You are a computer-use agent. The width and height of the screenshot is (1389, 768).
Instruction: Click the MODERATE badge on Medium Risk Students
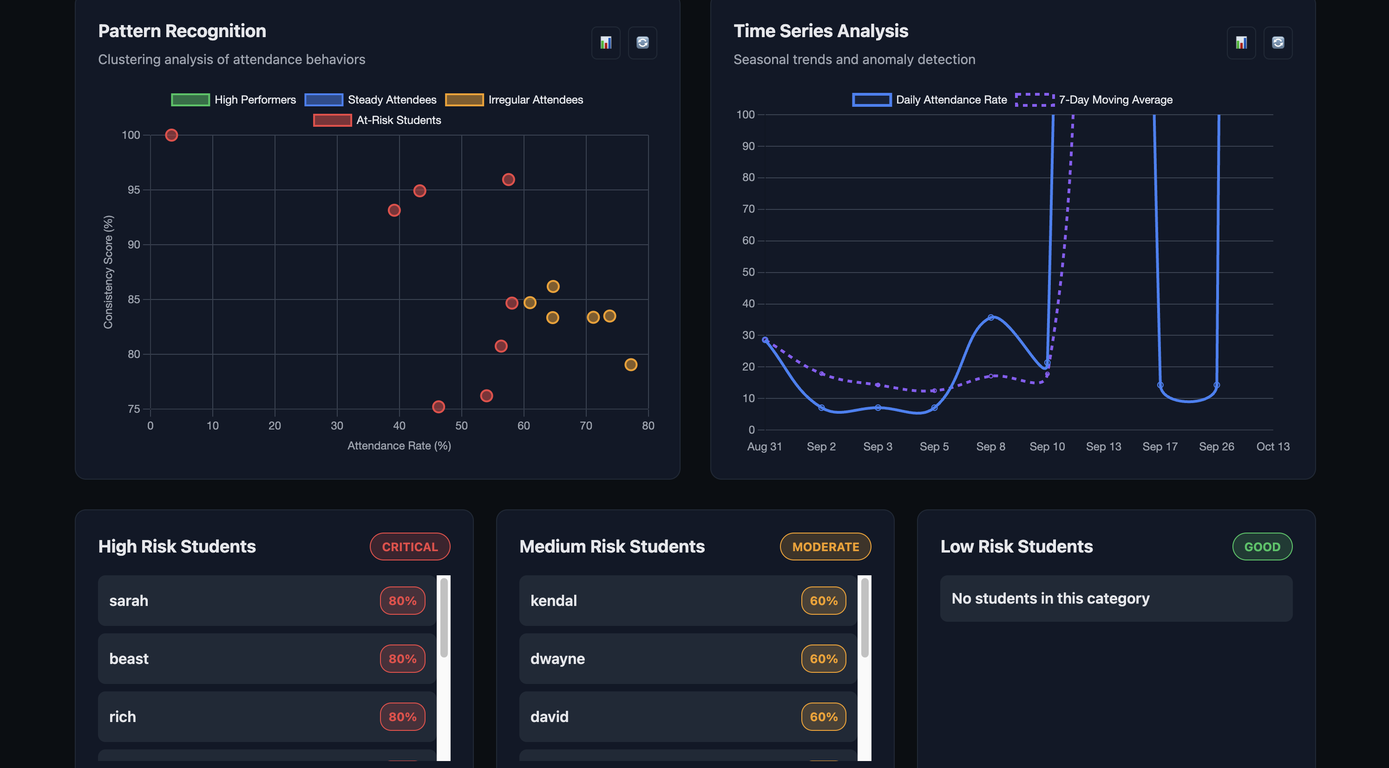[x=825, y=546]
